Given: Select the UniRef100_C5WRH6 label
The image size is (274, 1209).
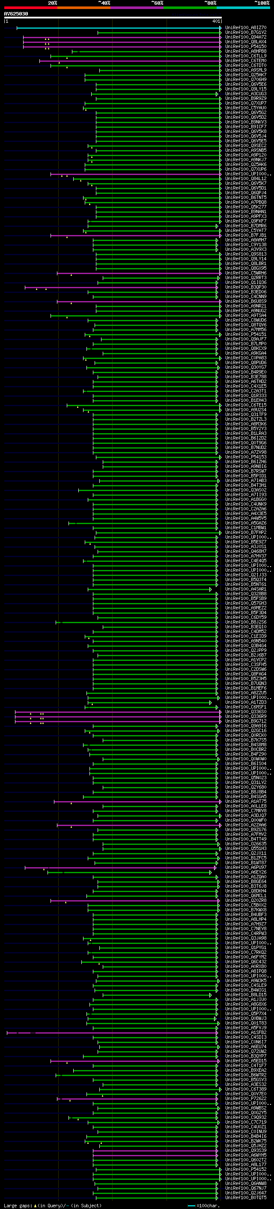Looking at the screenshot, I should 245,273.
